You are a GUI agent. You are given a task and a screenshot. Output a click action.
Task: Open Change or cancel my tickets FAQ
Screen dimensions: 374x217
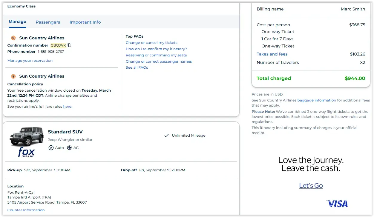point(151,43)
